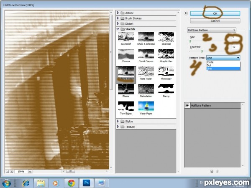Click filter list scrollbar down arrow
Image resolution: width=251 pixels, height=188 pixels.
(178, 171)
